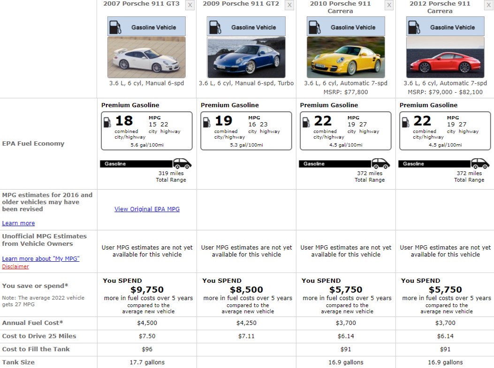The image size is (494, 368).
Task: Click the fuel pump icon beside 18 MPG
Action: point(107,122)
